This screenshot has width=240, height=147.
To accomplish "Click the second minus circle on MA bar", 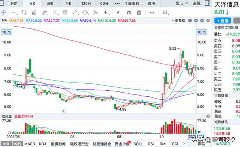I will pos(202,21).
